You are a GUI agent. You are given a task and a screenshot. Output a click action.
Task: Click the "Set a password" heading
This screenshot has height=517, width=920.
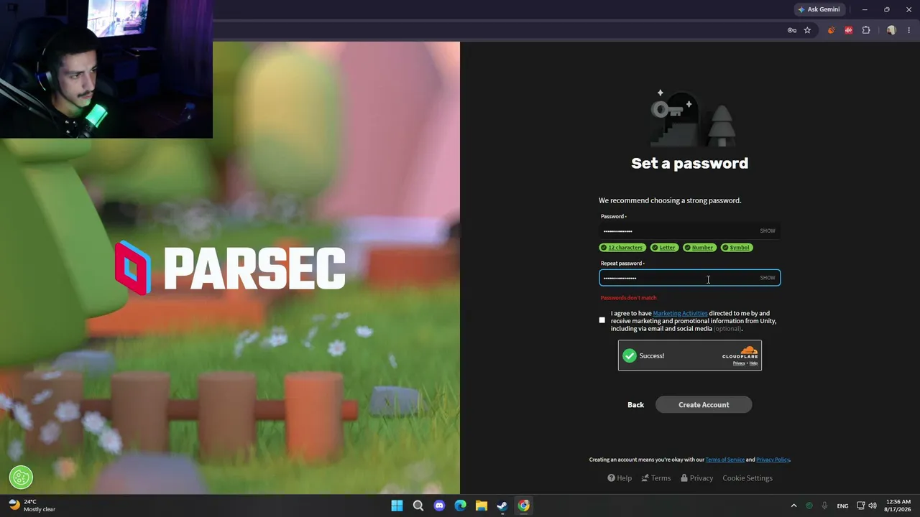[x=690, y=164]
